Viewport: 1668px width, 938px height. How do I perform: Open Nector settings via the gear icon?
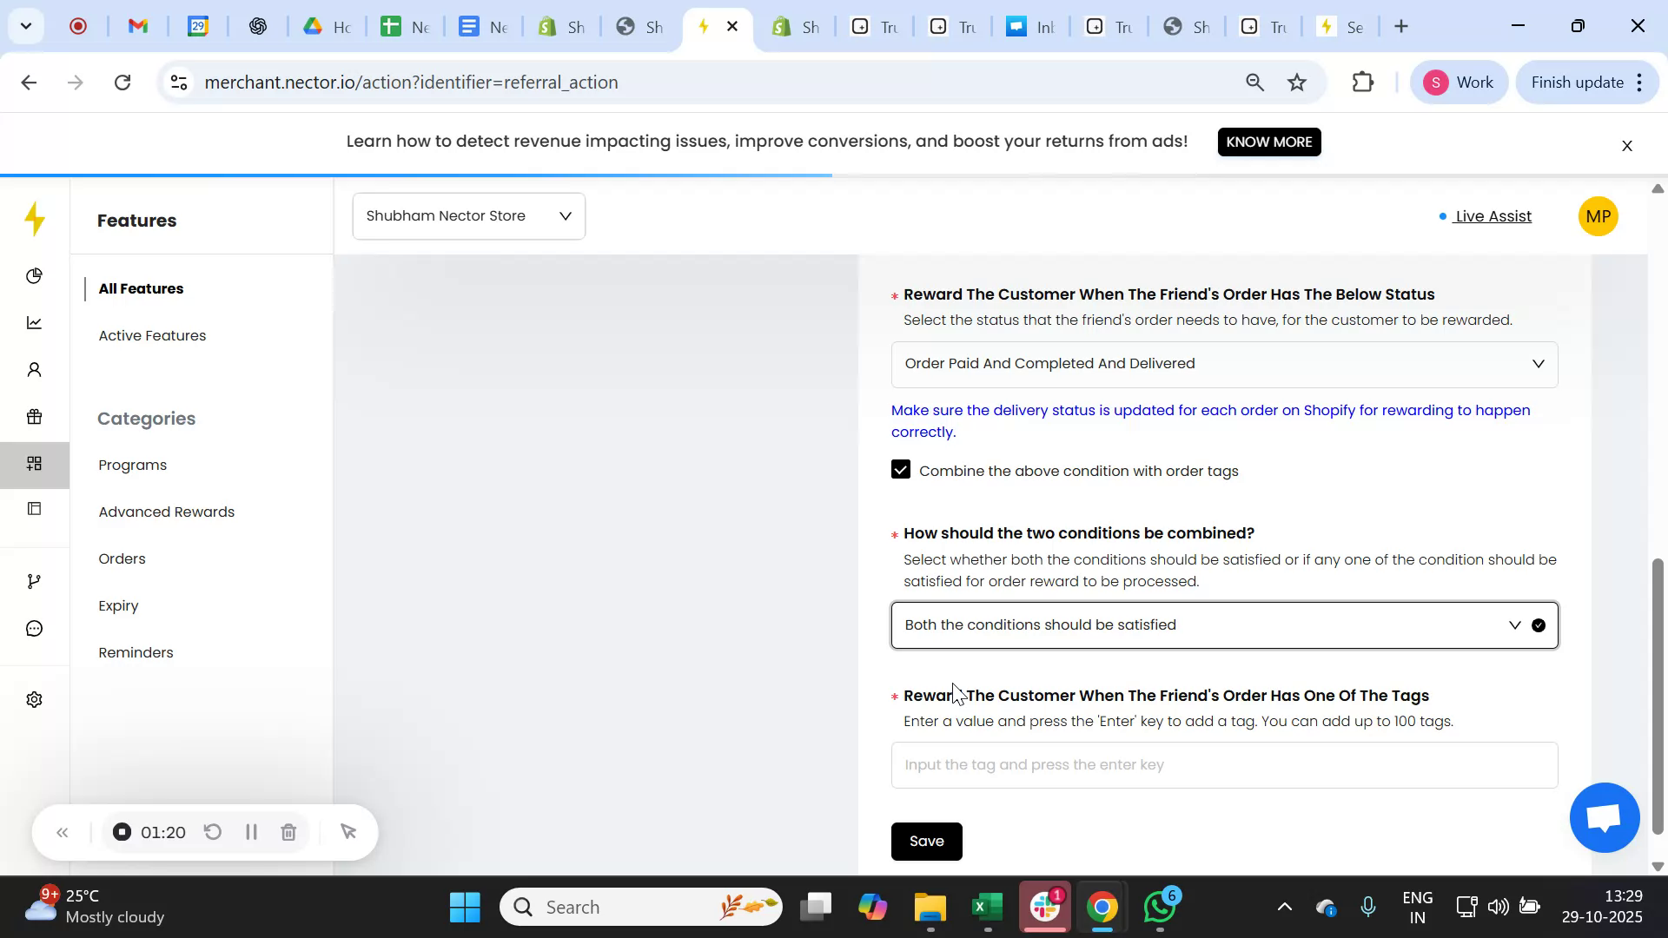[x=35, y=699]
